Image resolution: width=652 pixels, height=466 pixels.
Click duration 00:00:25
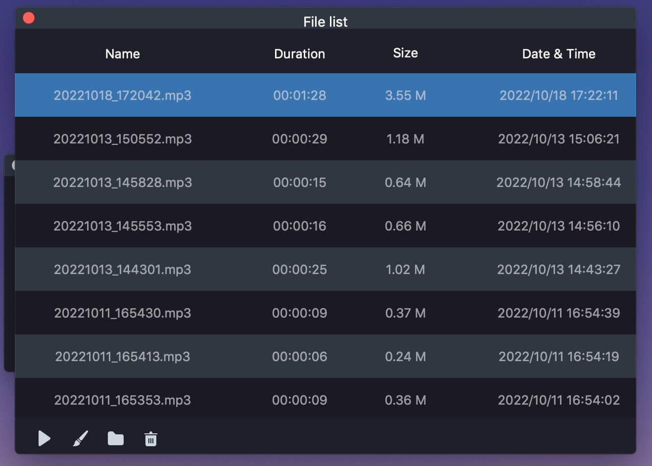tap(300, 269)
